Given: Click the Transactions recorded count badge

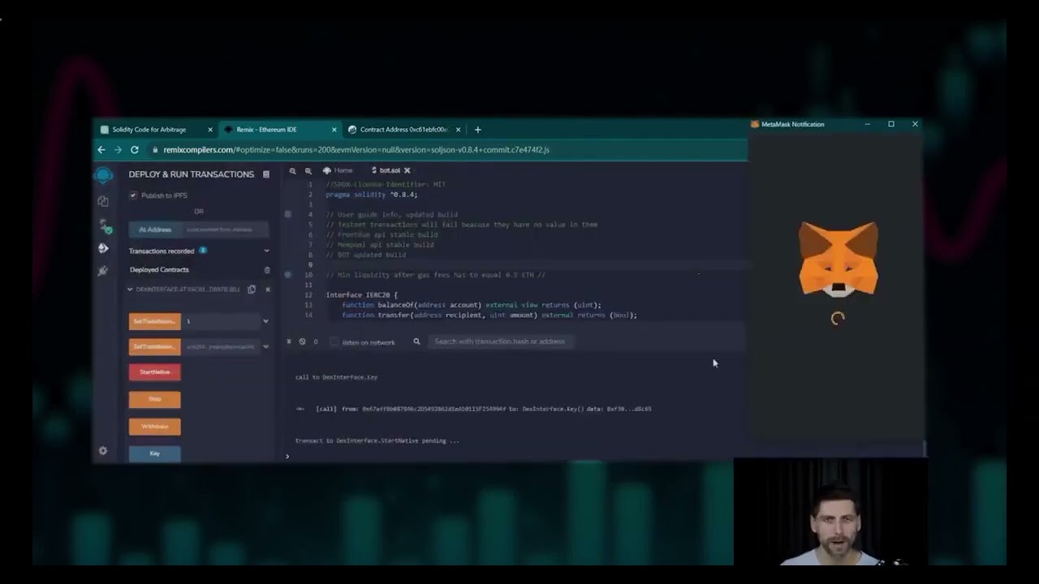Looking at the screenshot, I should pos(203,251).
